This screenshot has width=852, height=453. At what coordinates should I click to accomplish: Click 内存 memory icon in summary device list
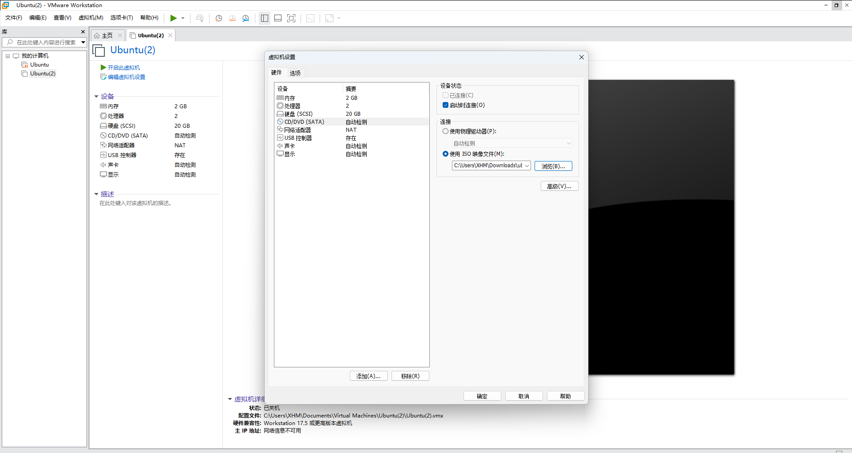103,106
